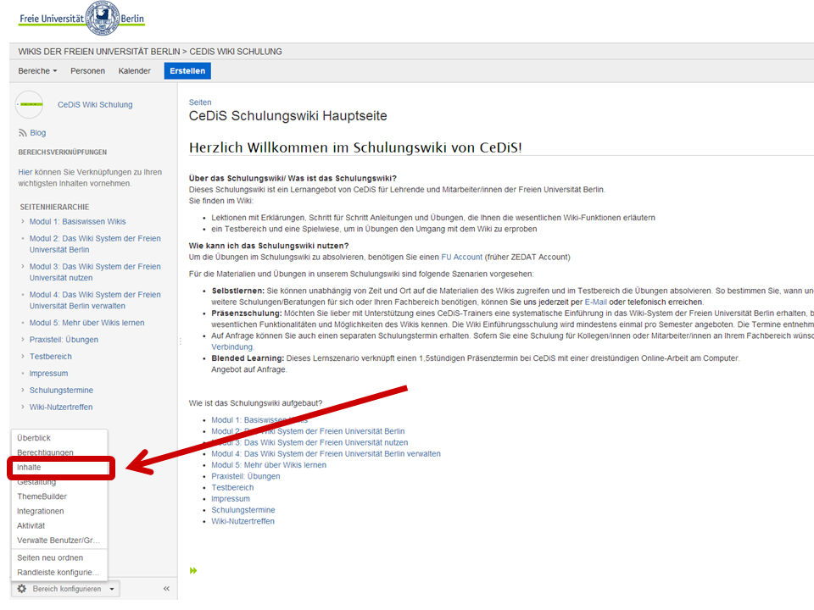Image resolution: width=814 pixels, height=610 pixels.
Task: Collapse the sidebar with double-chevron icon
Action: (x=166, y=589)
